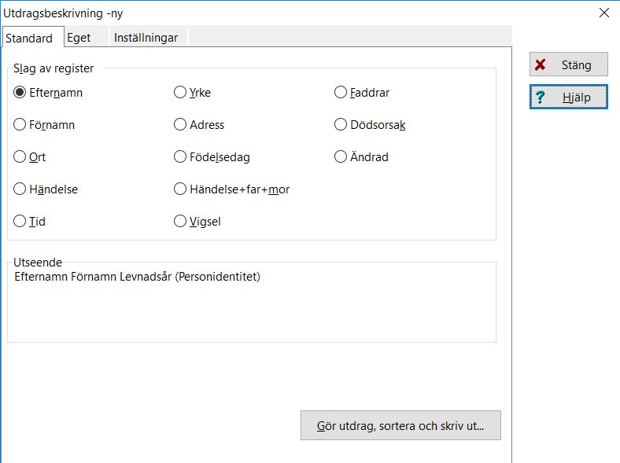Pick the Händelse radio option
The width and height of the screenshot is (620, 463).
[20, 189]
